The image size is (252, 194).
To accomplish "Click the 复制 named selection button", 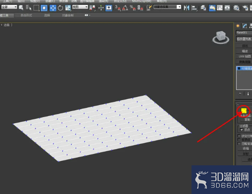I will (246, 120).
